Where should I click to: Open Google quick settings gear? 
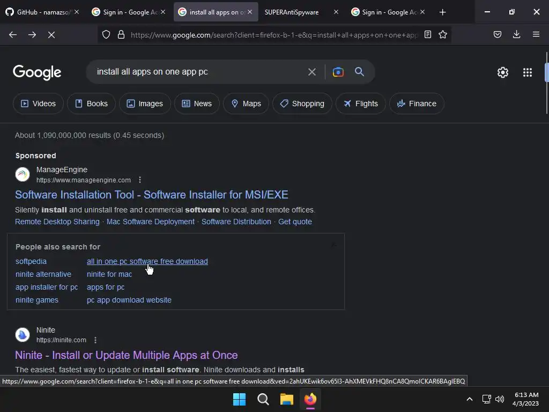503,72
